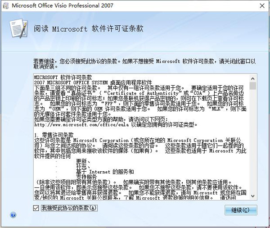Click the line MICROSOFT 软件许可条款
The height and width of the screenshot is (228, 270).
coord(63,78)
